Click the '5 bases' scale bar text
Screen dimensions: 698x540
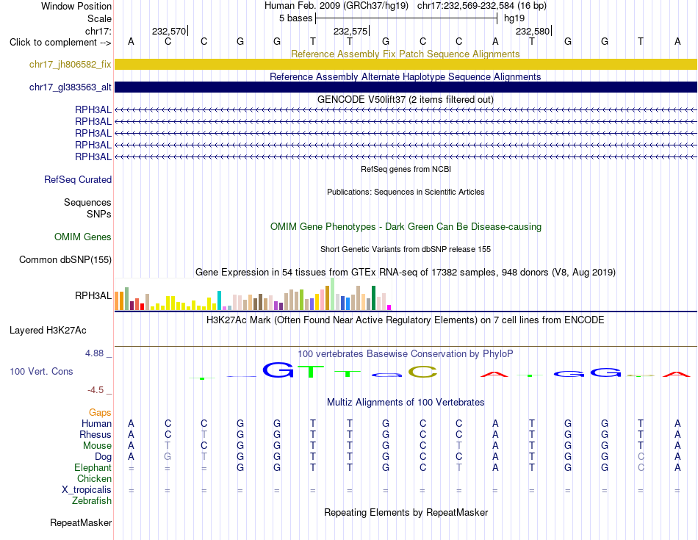click(x=295, y=18)
